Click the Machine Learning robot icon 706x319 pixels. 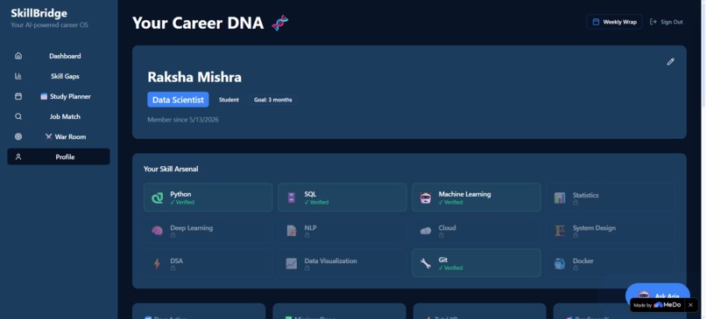426,198
